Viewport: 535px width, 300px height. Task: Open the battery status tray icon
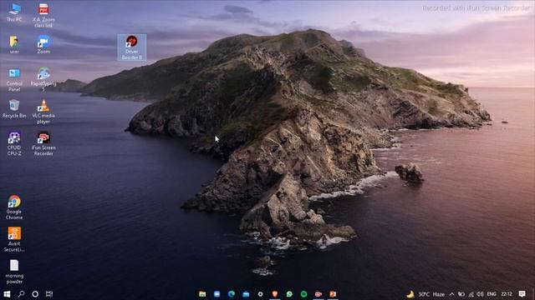coord(461,294)
